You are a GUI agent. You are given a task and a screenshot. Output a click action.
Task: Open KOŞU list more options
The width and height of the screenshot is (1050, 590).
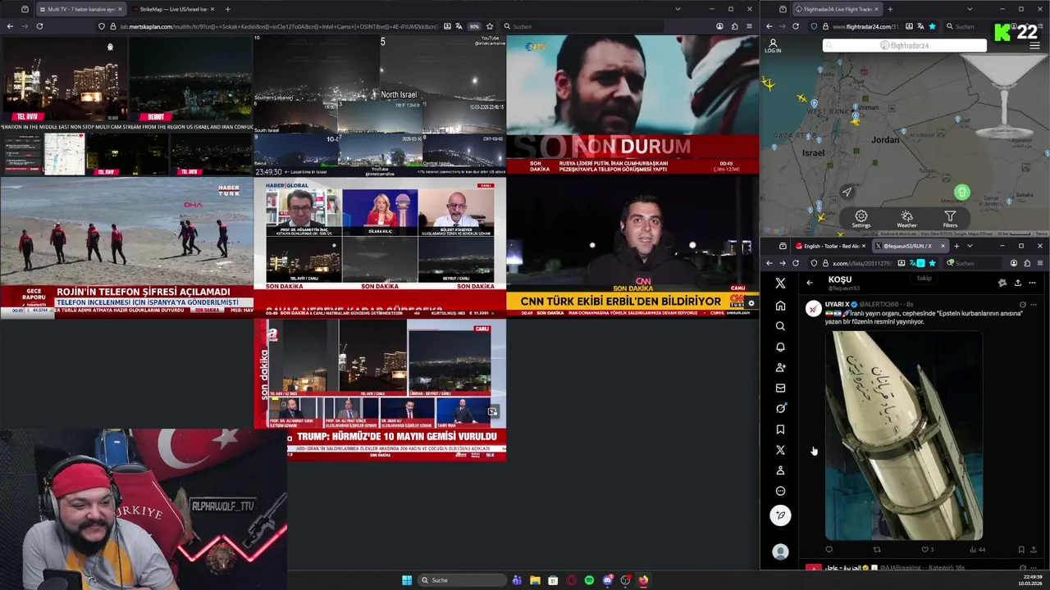coord(1032,283)
